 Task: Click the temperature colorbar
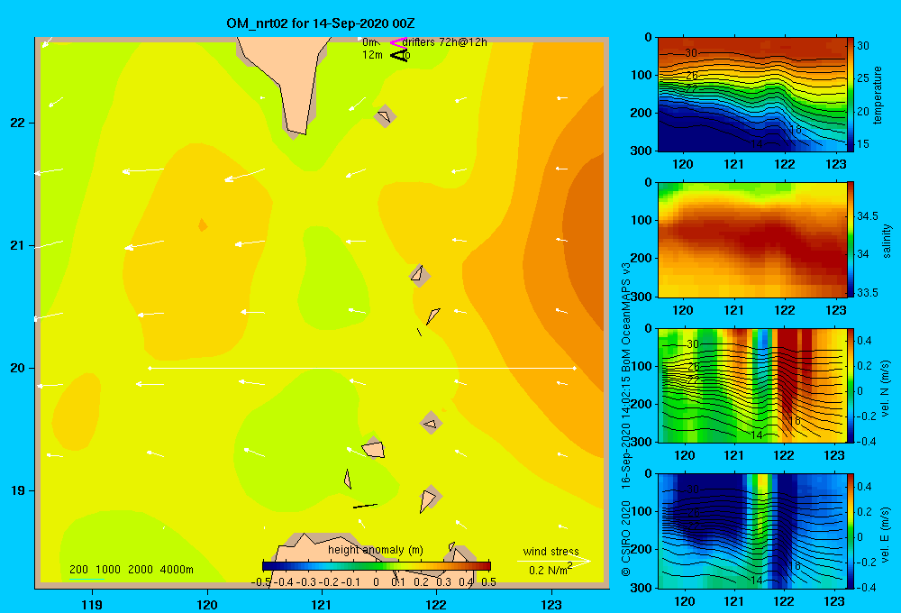click(x=851, y=95)
